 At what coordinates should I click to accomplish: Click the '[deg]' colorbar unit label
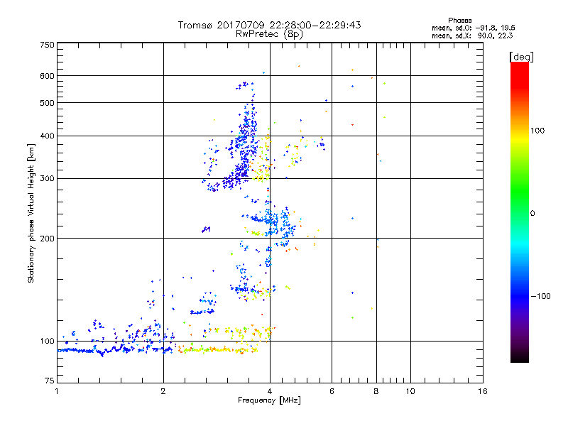[521, 57]
